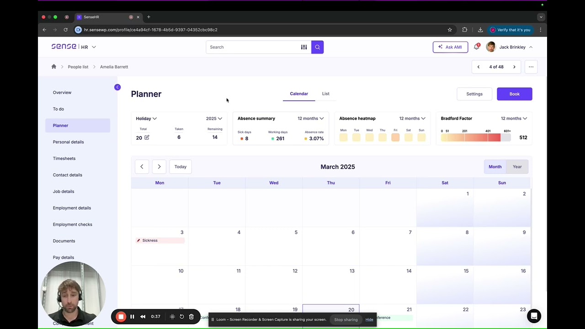Open browser extensions puzzle icon
This screenshot has height=329, width=585.
coord(465,30)
